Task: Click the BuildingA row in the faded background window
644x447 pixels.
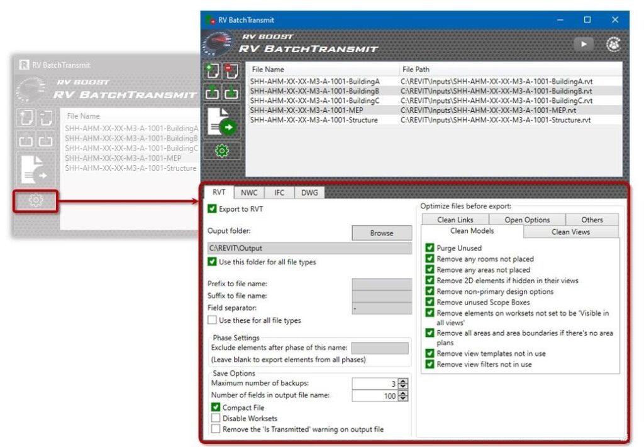Action: [x=131, y=128]
